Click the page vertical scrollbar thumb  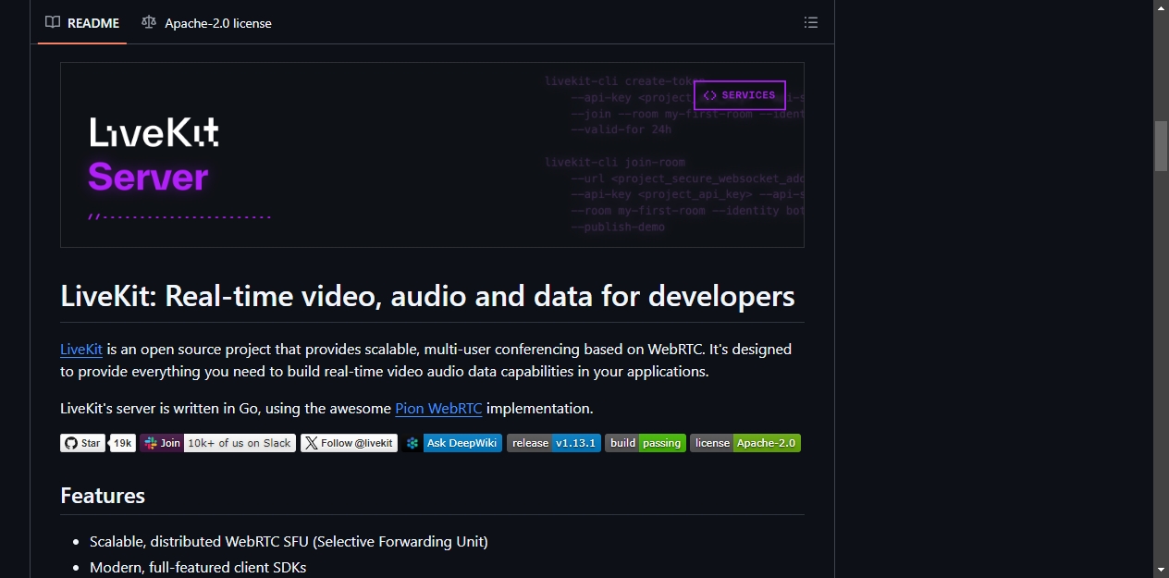click(1161, 146)
